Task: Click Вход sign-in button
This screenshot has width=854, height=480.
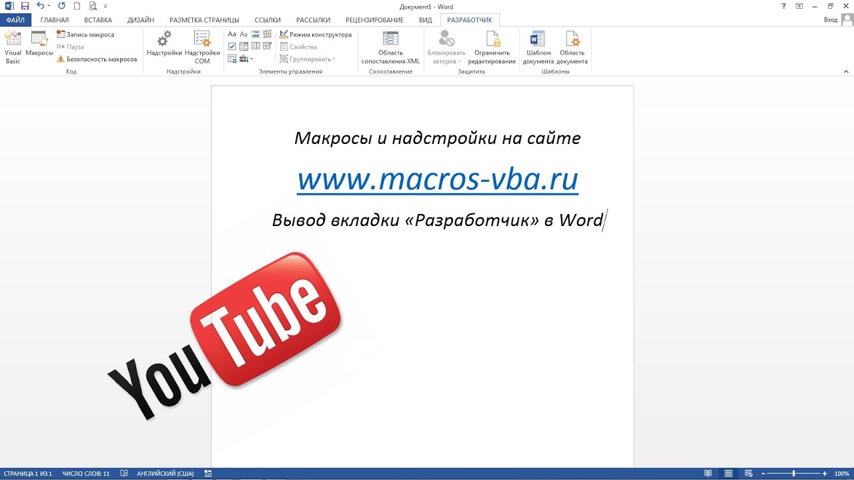Action: point(831,20)
